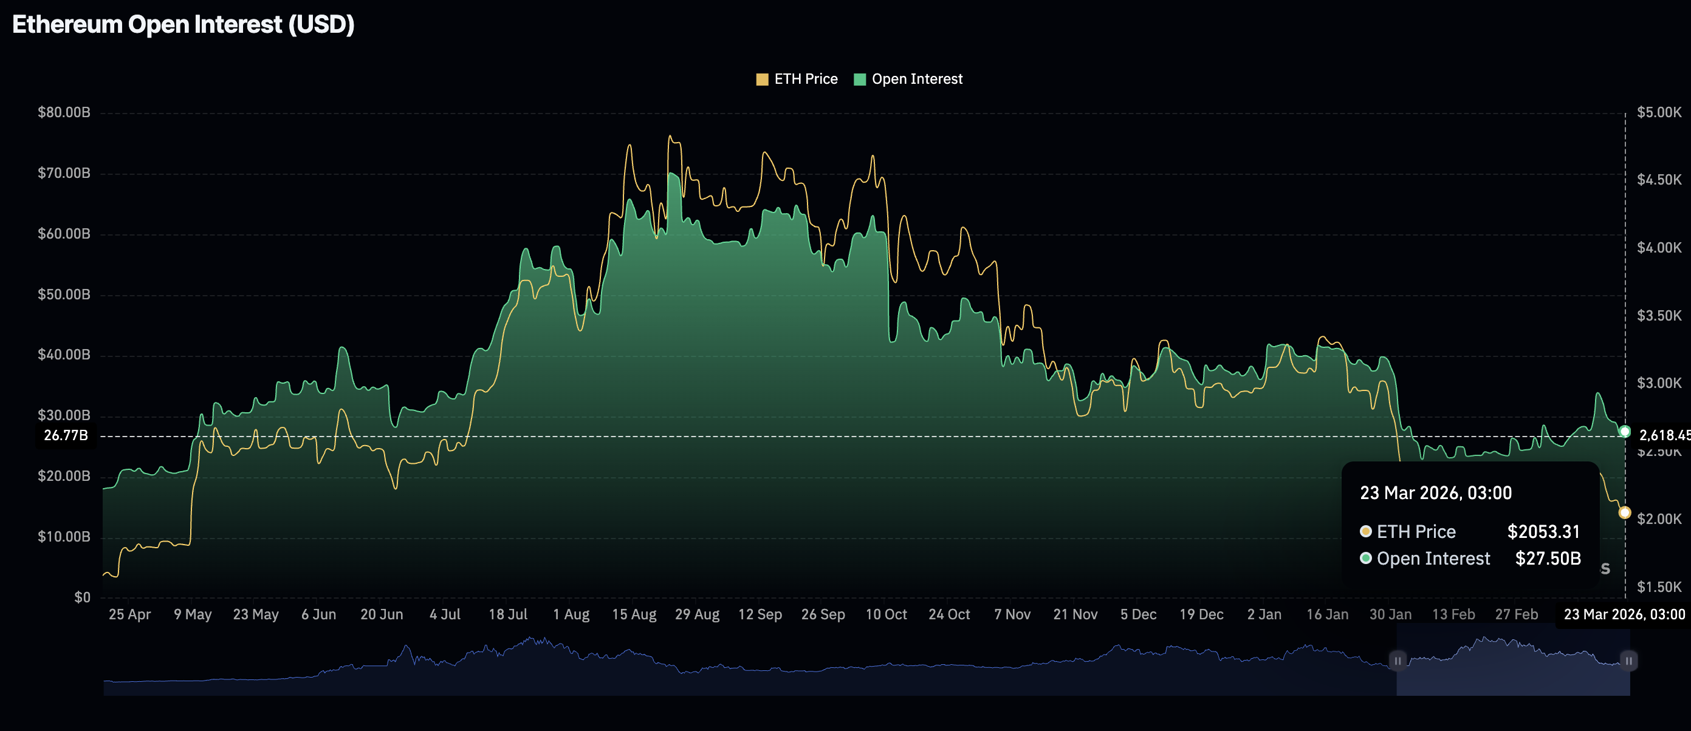Image resolution: width=1691 pixels, height=731 pixels.
Task: Click the 26.77B y-axis crosshair label
Action: coord(66,436)
